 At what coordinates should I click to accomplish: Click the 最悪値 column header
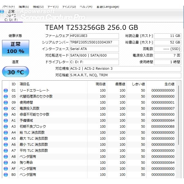point(117,84)
